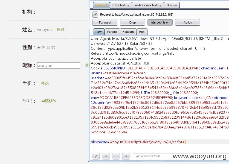
Task: Click 修改 link next to 姓名
Action: tap(61, 30)
